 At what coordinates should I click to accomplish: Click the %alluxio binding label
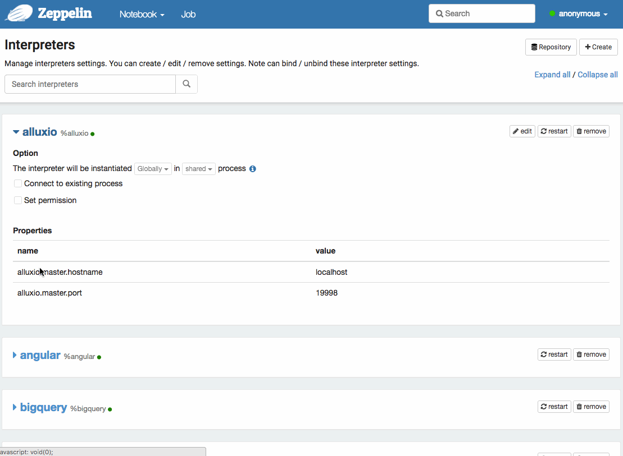click(x=74, y=133)
